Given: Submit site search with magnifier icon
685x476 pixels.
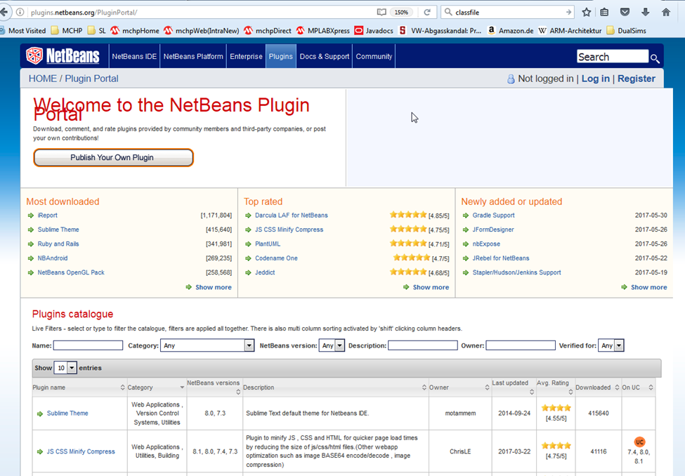Looking at the screenshot, I should [654, 58].
